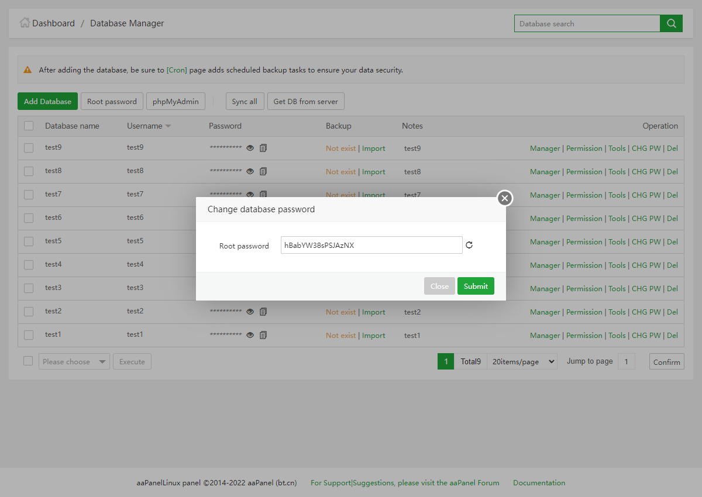Click the regenerate random password icon
The width and height of the screenshot is (702, 497).
pyautogui.click(x=469, y=246)
